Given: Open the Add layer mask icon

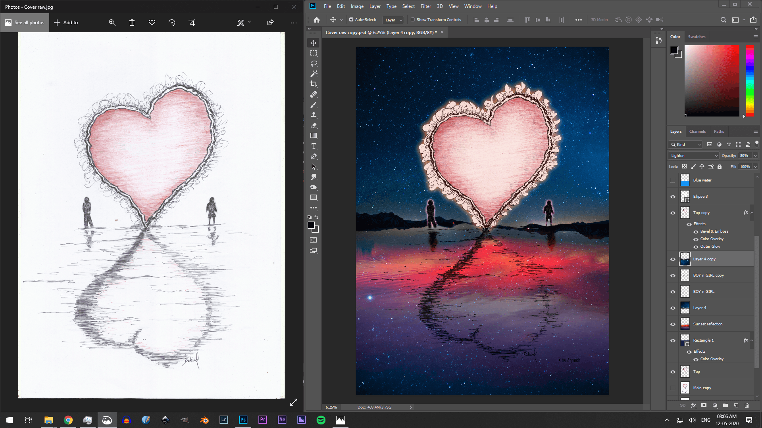Looking at the screenshot, I should click(x=704, y=405).
